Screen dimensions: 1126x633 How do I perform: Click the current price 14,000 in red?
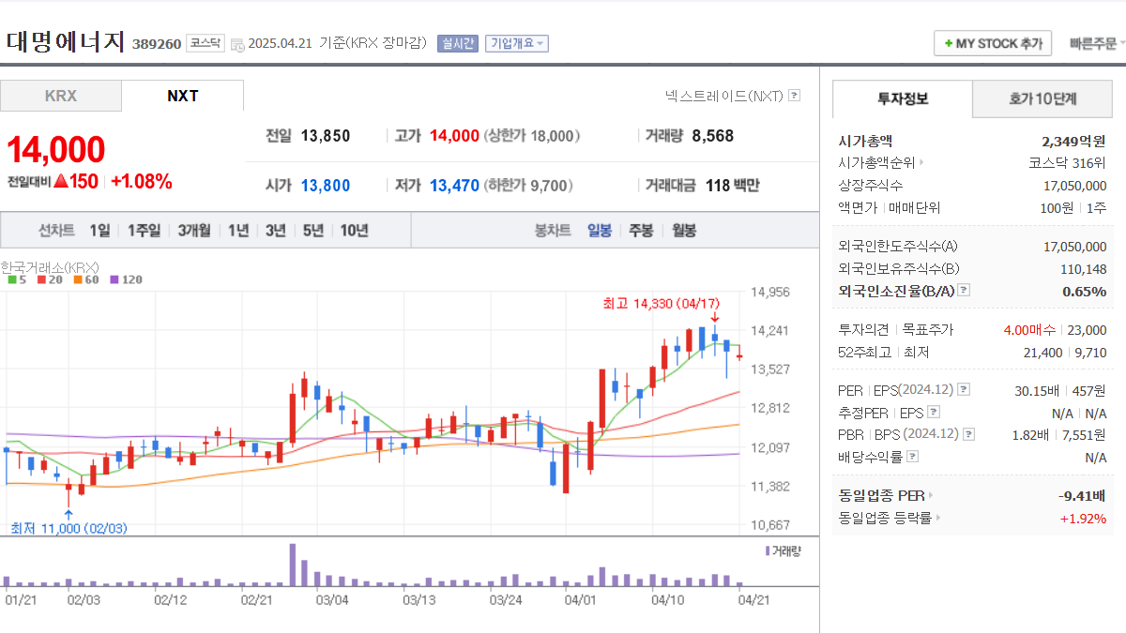coord(56,150)
